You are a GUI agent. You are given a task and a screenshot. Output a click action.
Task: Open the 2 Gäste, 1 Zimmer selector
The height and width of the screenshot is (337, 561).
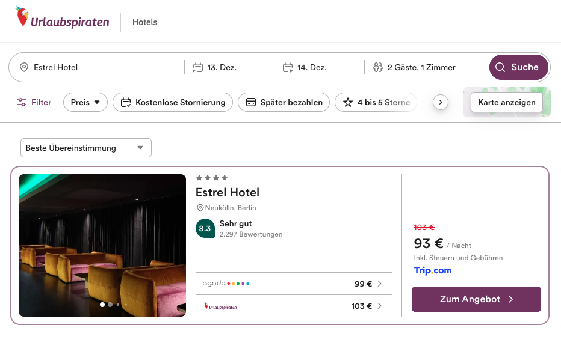(421, 67)
